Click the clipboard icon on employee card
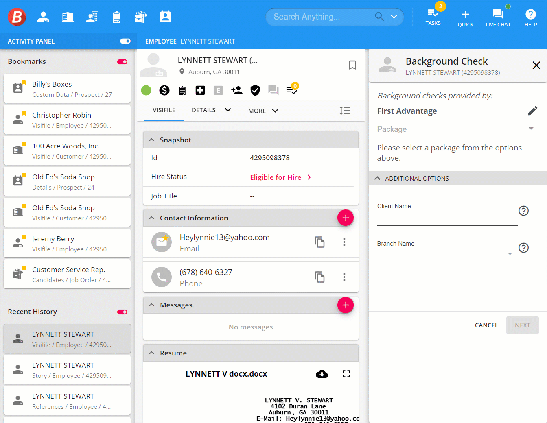The width and height of the screenshot is (547, 423). 182,90
